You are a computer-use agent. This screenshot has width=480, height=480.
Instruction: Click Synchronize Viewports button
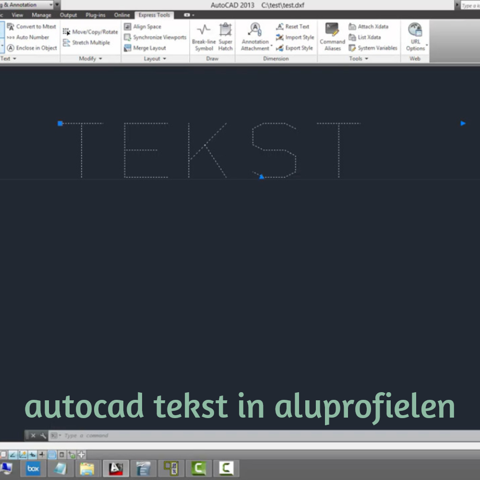pyautogui.click(x=155, y=37)
